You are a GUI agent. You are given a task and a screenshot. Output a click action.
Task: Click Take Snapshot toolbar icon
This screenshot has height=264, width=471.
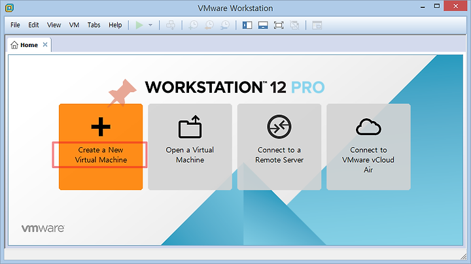(x=193, y=25)
